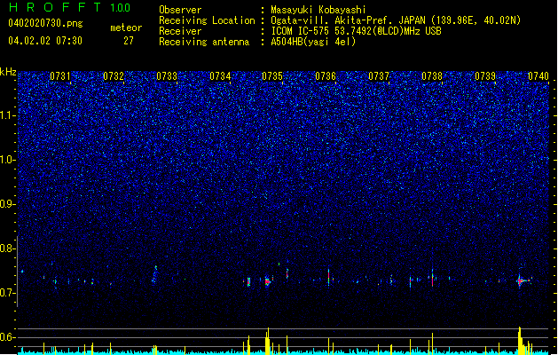Viewport: 558px width, 355px height.
Task: Click the Observer label
Action: coord(180,10)
